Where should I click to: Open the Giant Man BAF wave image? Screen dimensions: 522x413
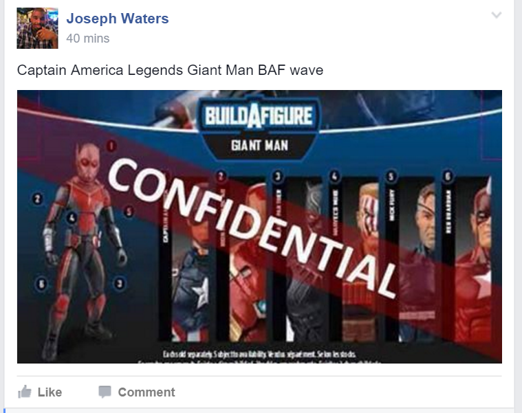[x=259, y=227]
